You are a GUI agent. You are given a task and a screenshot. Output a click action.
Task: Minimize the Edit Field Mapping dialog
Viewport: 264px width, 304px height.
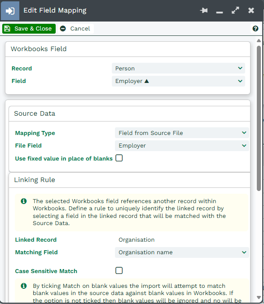coord(220,12)
